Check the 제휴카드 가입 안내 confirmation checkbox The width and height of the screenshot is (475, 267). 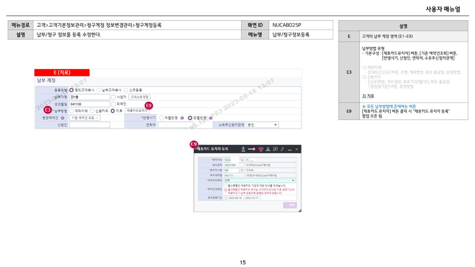(226, 186)
